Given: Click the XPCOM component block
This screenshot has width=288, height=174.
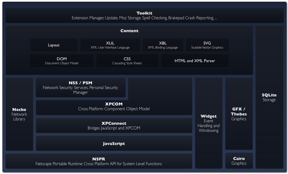Looking at the screenshot, I should pos(114,107).
